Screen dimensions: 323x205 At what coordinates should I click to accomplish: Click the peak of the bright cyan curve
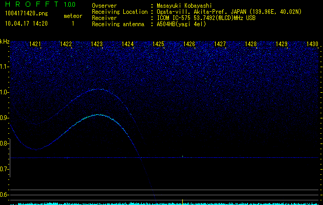click(98, 115)
